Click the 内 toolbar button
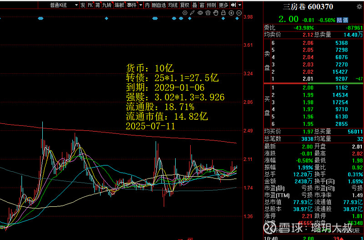The width and height of the screenshot is (364, 240). click(x=147, y=5)
